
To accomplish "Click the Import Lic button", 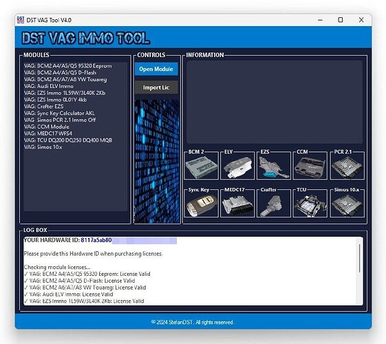I will pyautogui.click(x=156, y=87).
